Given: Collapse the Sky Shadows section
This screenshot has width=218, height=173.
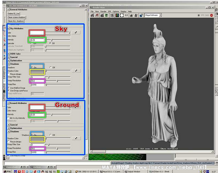Looking at the screenshot, I should point(9,64).
